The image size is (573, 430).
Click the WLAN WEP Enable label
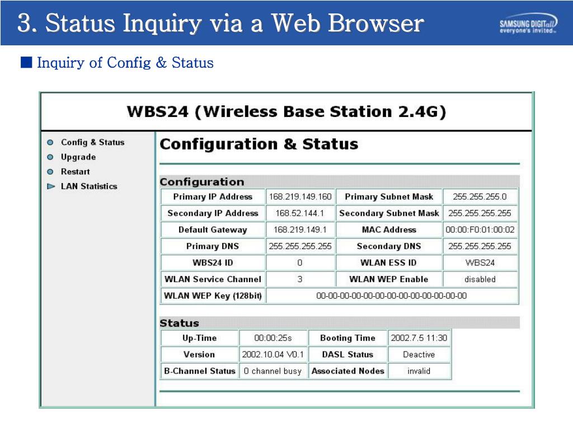coord(389,279)
